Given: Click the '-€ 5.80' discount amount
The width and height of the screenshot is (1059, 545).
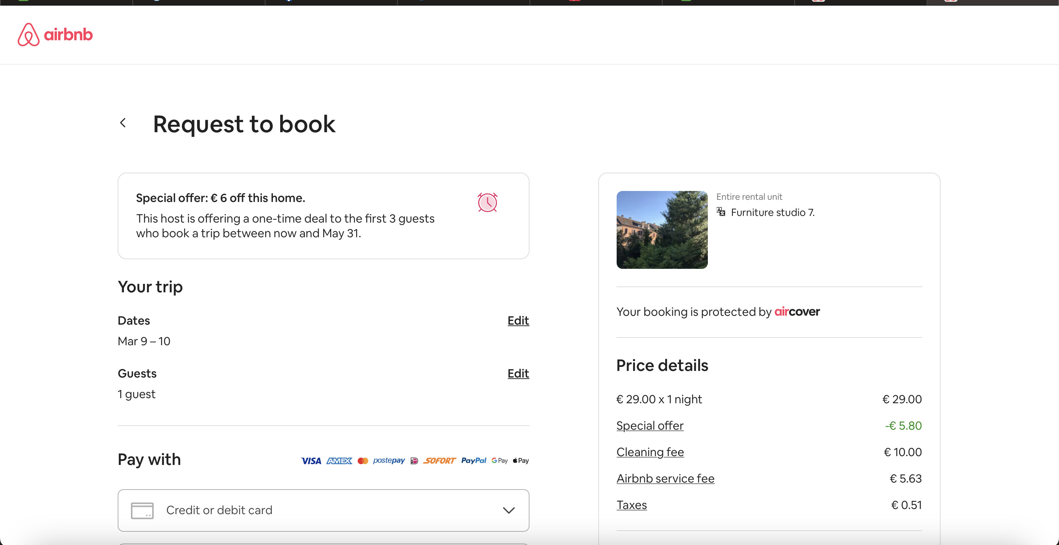Looking at the screenshot, I should pyautogui.click(x=903, y=426).
